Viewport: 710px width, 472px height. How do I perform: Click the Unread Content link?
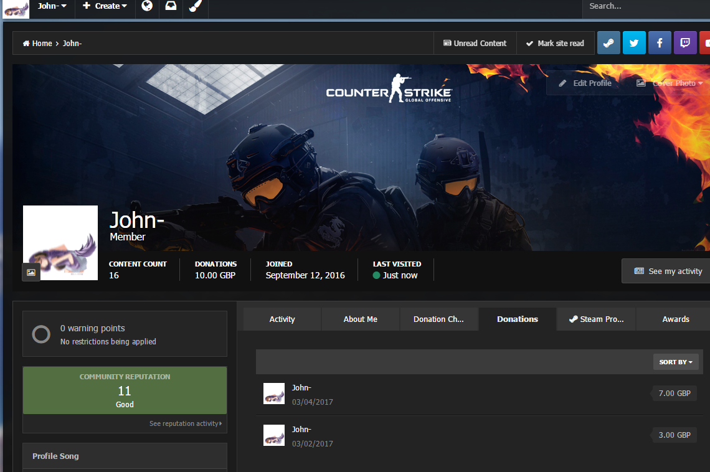point(475,44)
